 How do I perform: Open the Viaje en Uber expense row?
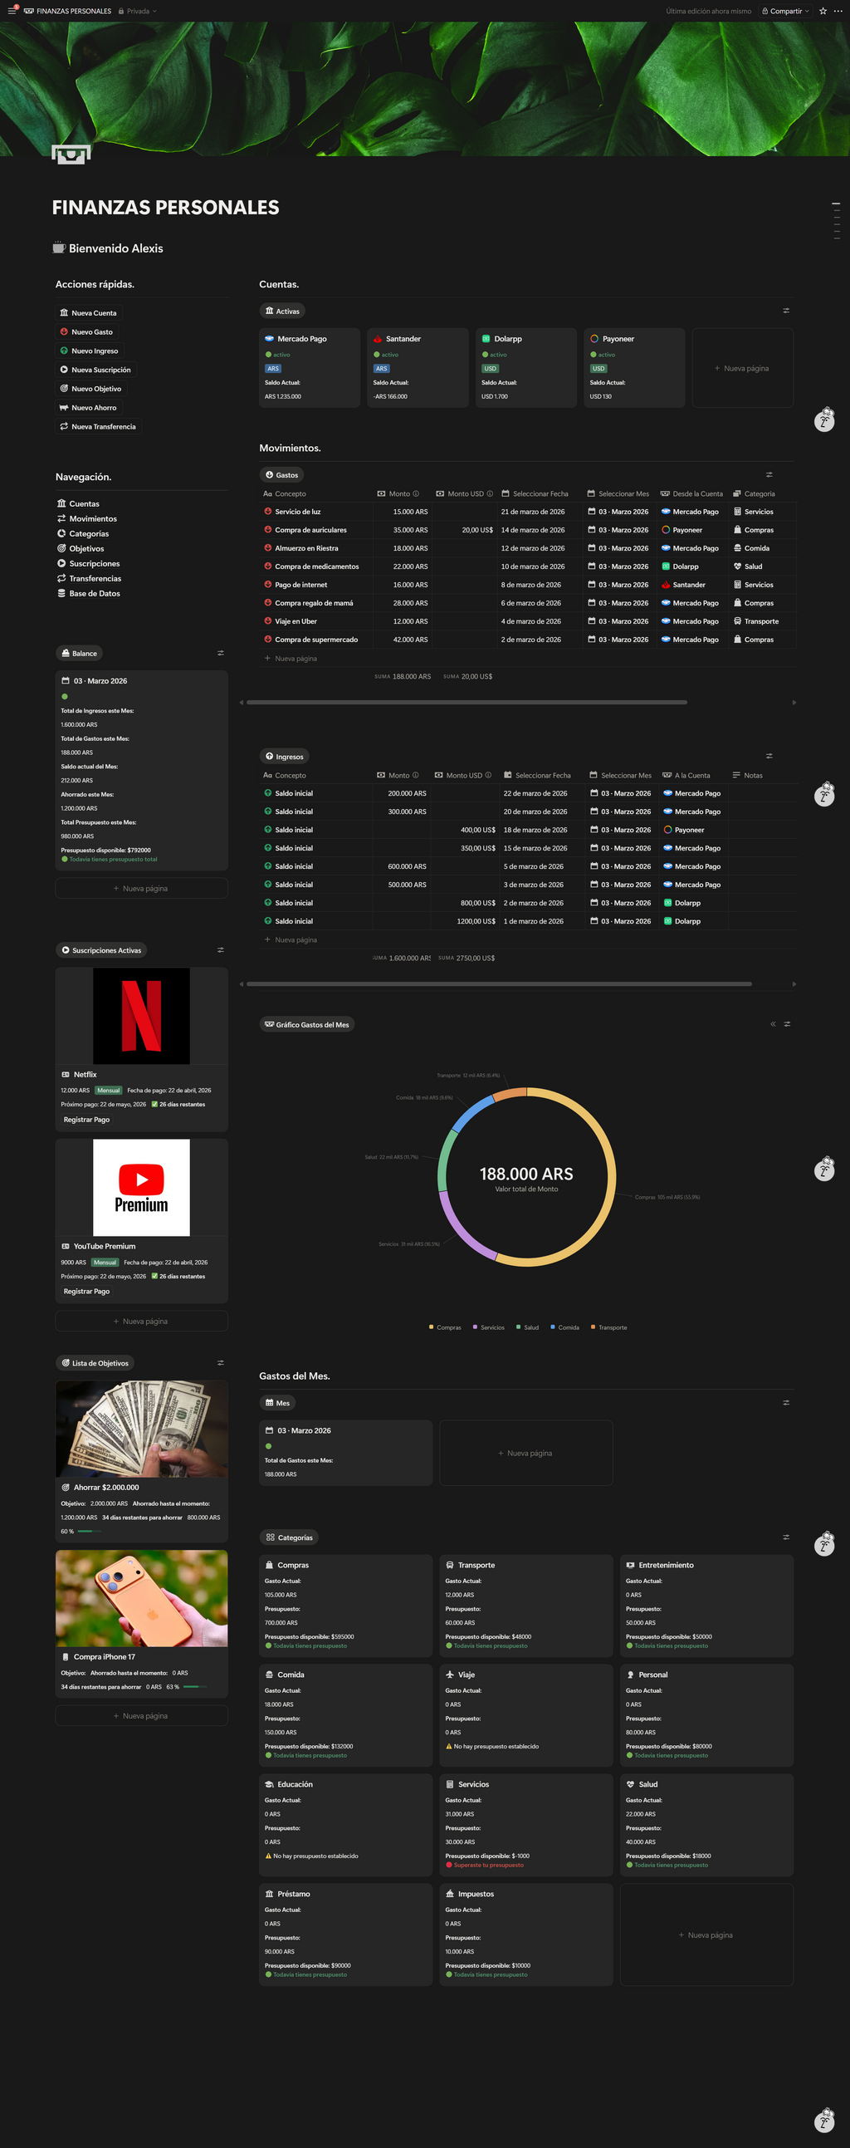528,621
